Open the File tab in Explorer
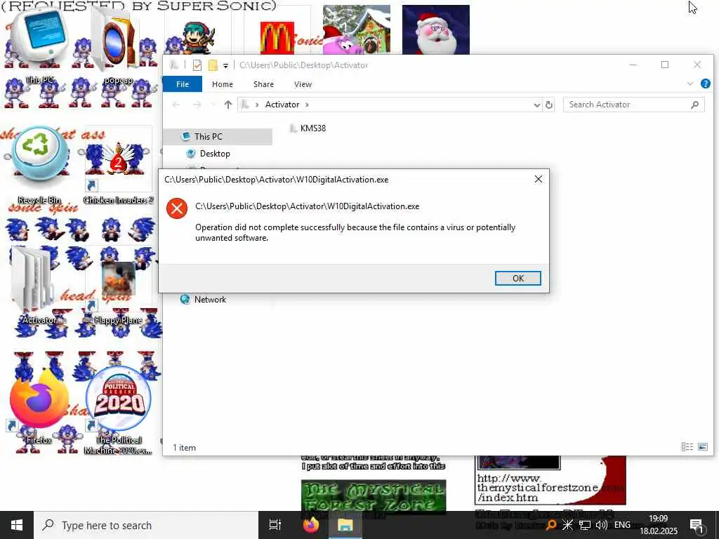The image size is (719, 539). pos(183,84)
